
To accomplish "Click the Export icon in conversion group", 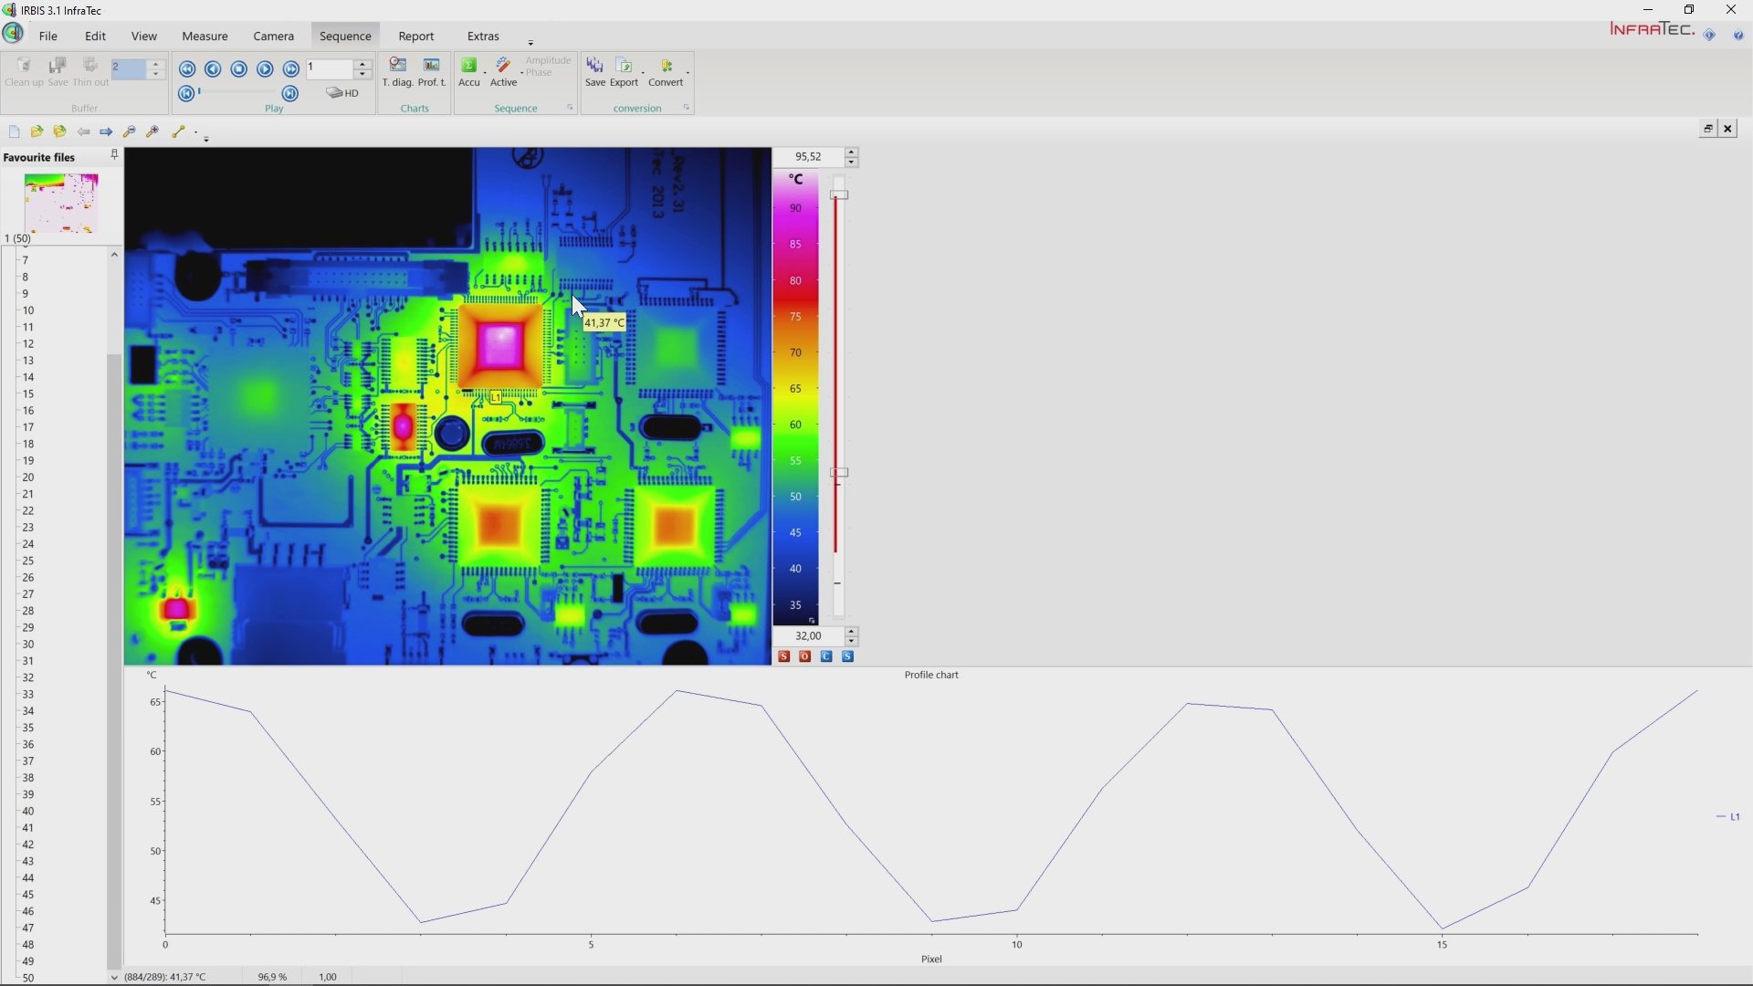I will tap(624, 68).
